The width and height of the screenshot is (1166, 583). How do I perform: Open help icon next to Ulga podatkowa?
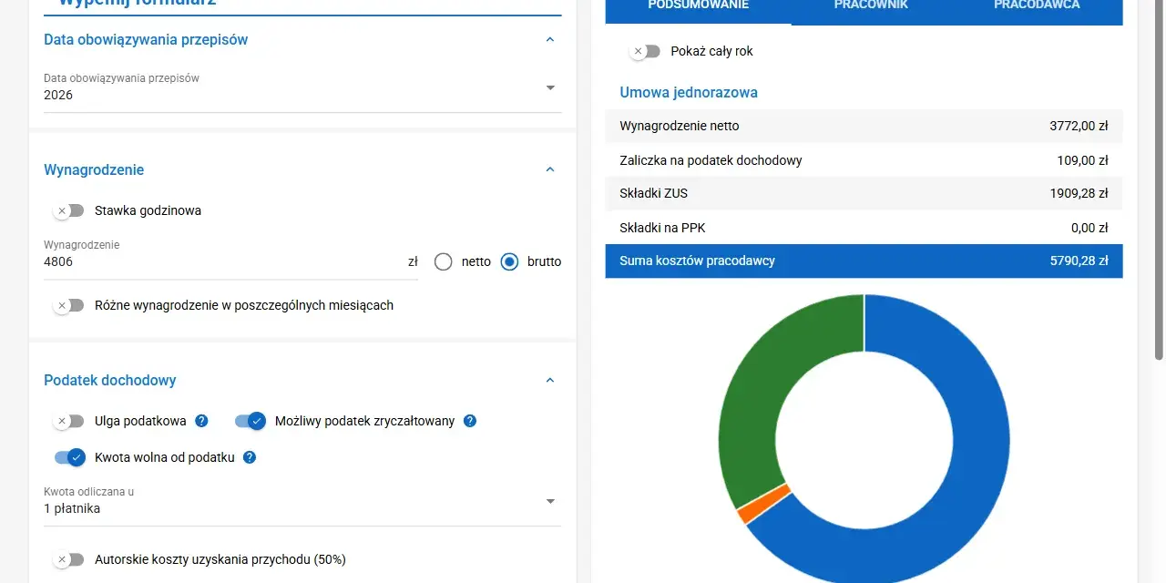(202, 421)
